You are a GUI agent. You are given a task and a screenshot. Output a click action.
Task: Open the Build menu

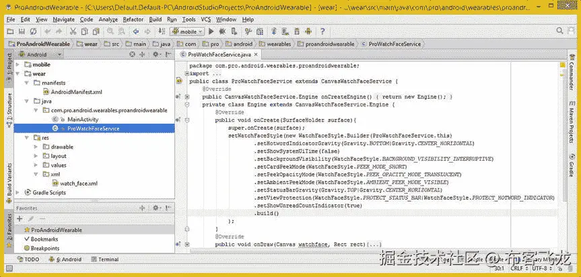[x=156, y=19]
